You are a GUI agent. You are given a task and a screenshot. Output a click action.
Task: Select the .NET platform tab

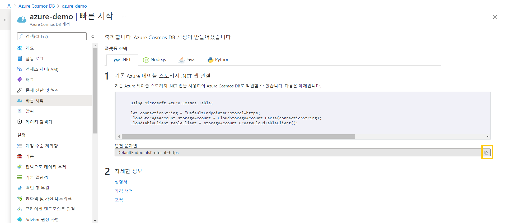[x=122, y=60]
